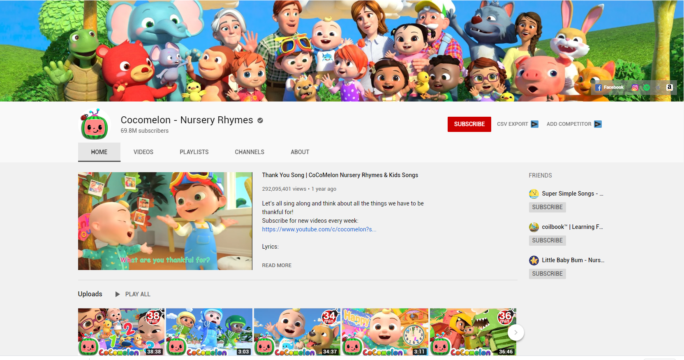The height and width of the screenshot is (360, 684).
Task: Subscribe to Little Baby Bum
Action: [x=548, y=274]
